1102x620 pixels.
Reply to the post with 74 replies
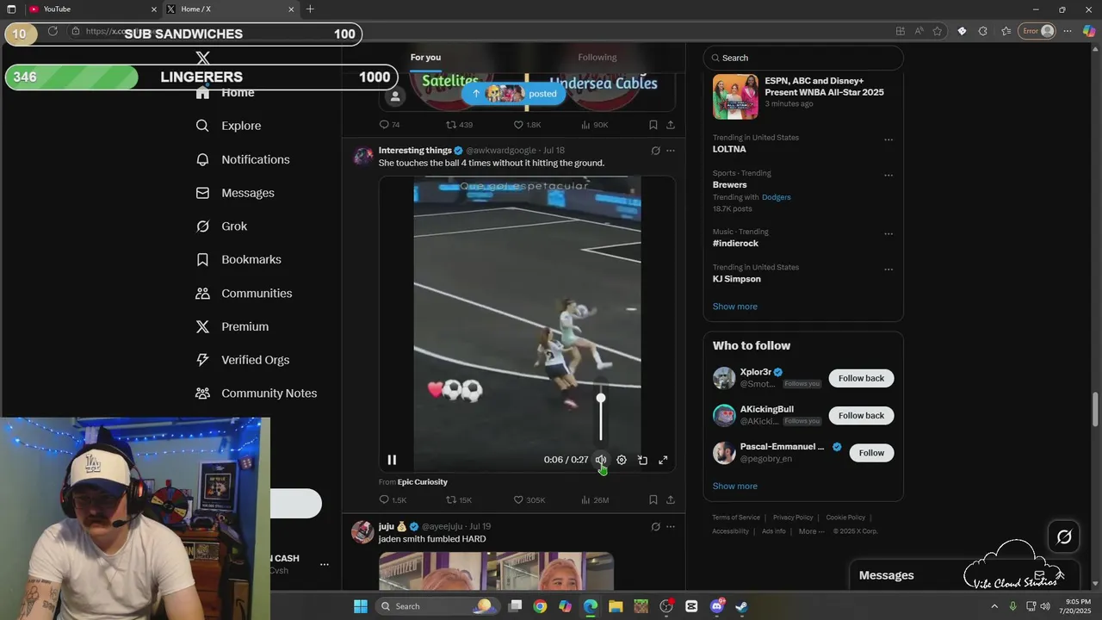tap(389, 125)
